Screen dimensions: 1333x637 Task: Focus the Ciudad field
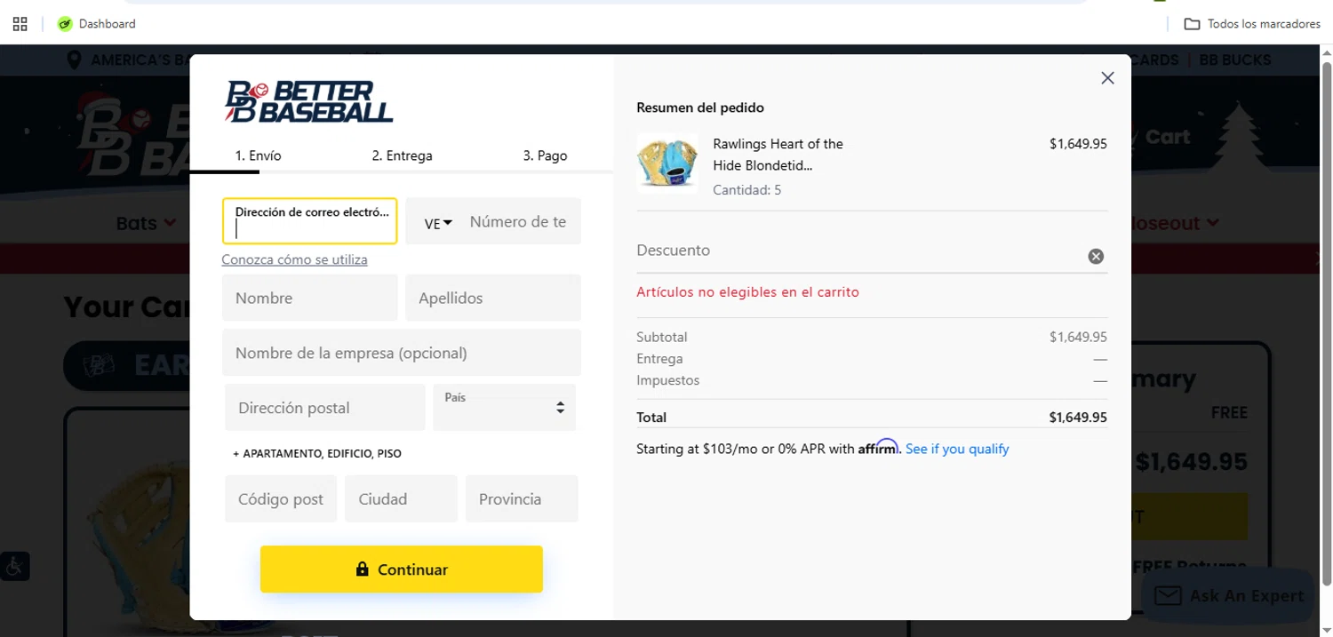pos(401,498)
